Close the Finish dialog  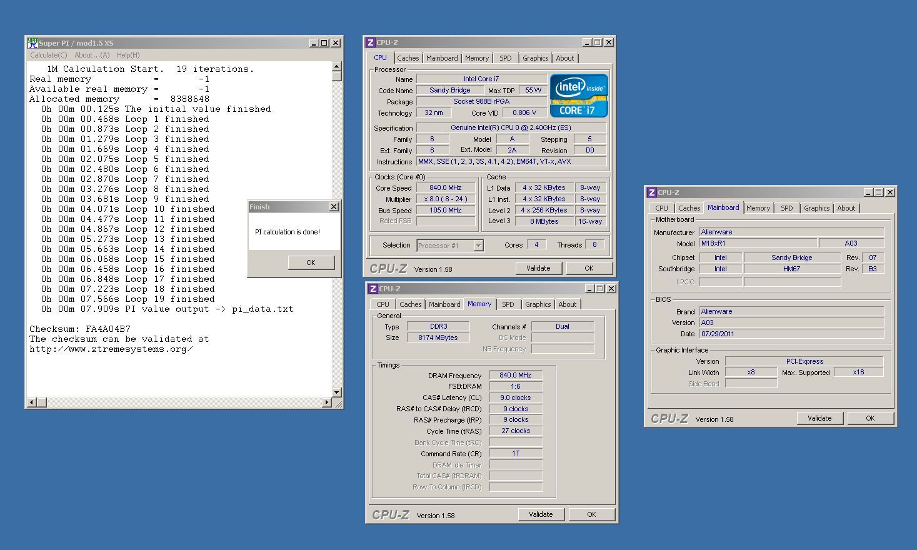334,207
